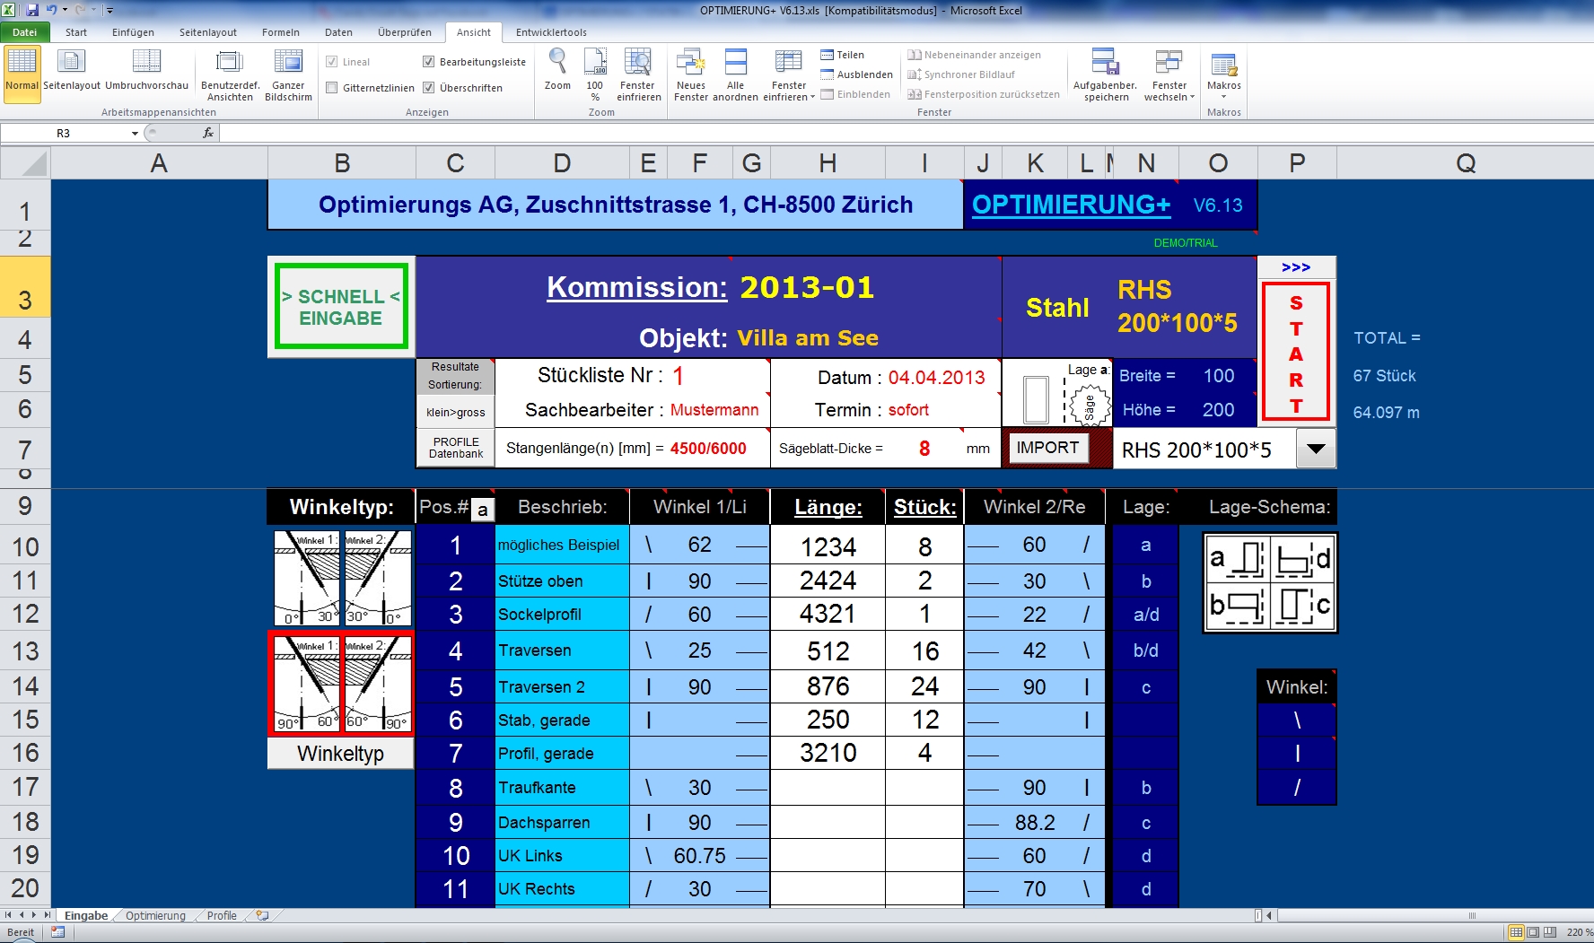Switch to Normal view in status bar
The image size is (1594, 943).
pyautogui.click(x=1516, y=932)
